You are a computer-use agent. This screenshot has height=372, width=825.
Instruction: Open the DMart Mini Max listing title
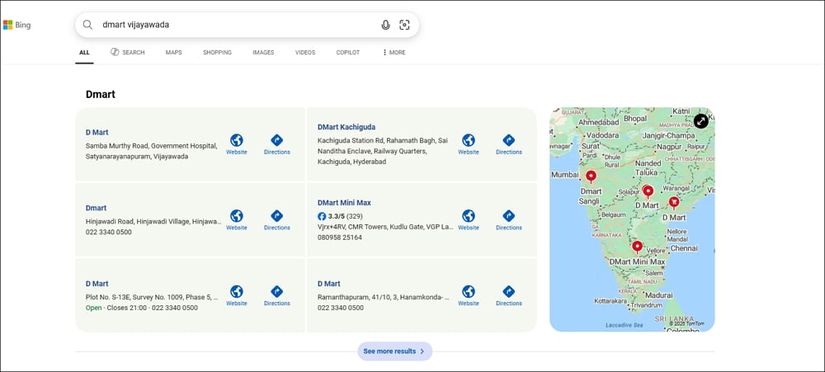[x=344, y=203]
